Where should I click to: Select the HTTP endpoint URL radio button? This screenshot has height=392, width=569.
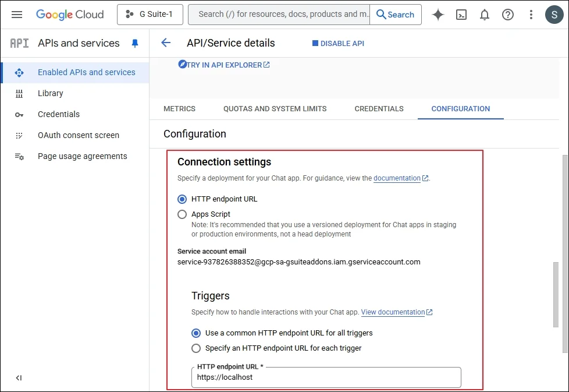(182, 199)
